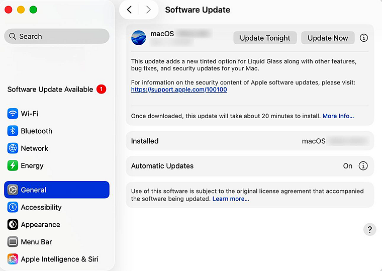The height and width of the screenshot is (271, 382).
Task: Click the green Energy bolt icon
Action: pyautogui.click(x=13, y=165)
